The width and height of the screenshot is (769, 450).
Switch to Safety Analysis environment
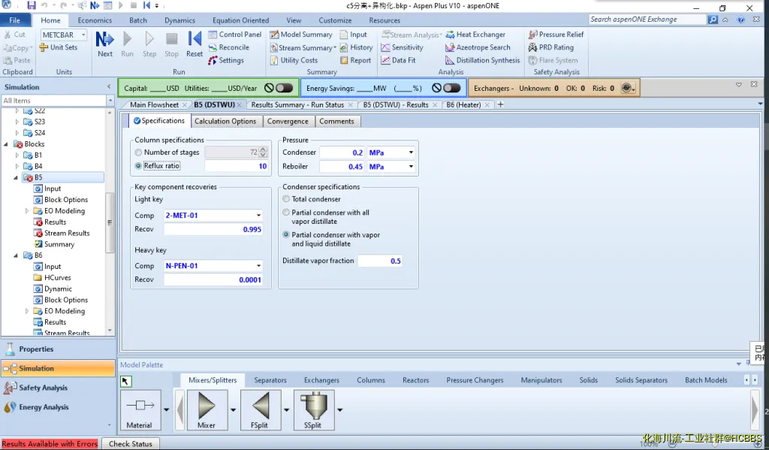[x=58, y=388]
